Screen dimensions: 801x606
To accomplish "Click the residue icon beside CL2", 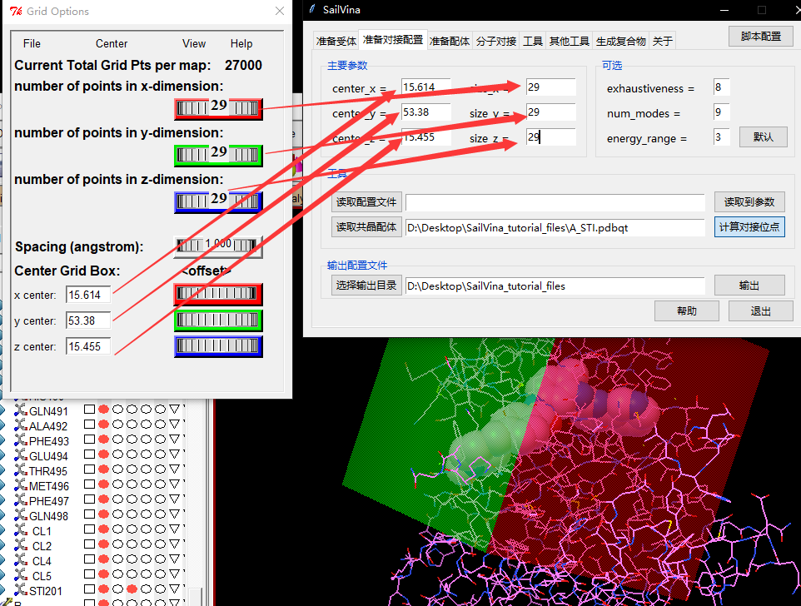I will click(x=21, y=545).
